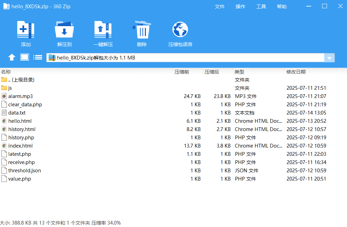Viewport: 347px width, 227px height.
Task: Click the data.txt text file icon
Action: click(4, 113)
